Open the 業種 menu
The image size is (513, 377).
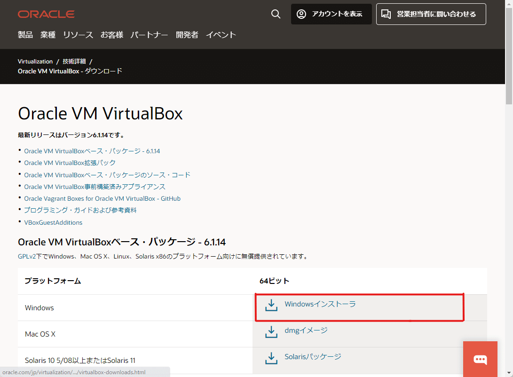click(x=48, y=35)
